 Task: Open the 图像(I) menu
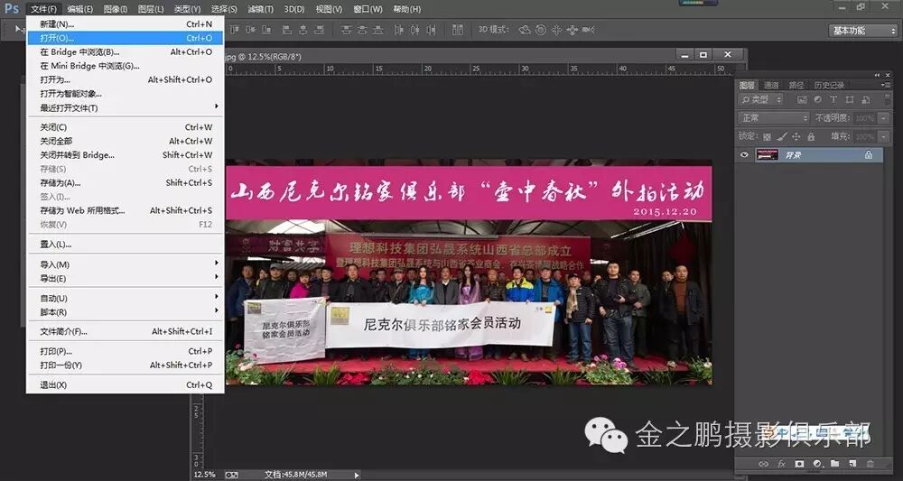(116, 9)
